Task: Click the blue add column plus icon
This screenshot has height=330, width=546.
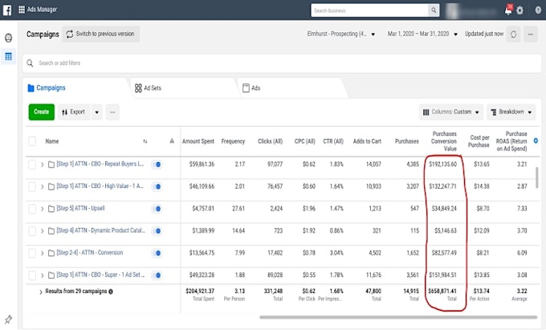Action: [536, 141]
